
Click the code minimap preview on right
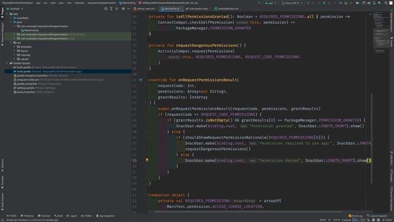381,33
